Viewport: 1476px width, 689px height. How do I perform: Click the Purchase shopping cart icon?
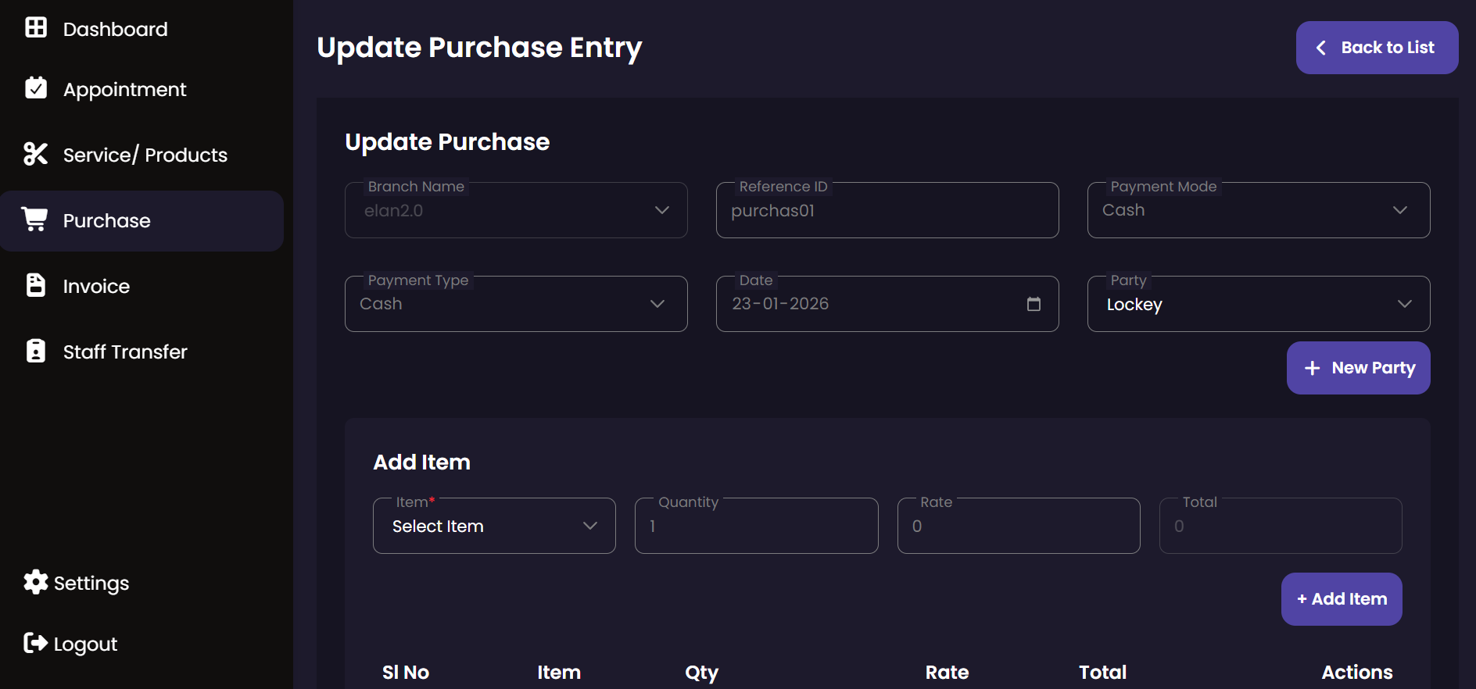click(35, 220)
